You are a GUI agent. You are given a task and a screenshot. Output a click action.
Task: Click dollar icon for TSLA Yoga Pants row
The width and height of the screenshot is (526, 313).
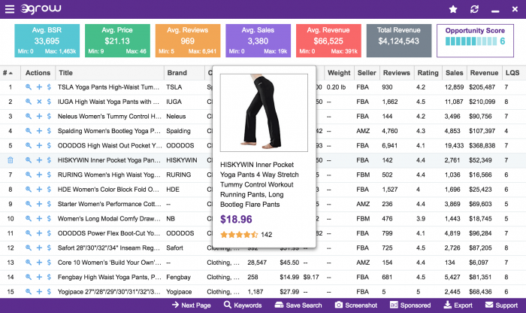pos(49,87)
